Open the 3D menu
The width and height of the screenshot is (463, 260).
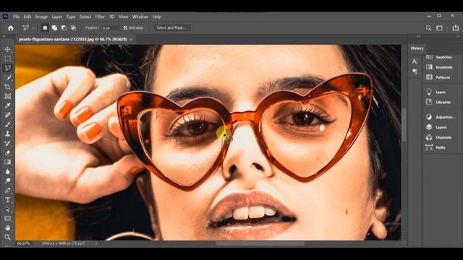pos(111,17)
